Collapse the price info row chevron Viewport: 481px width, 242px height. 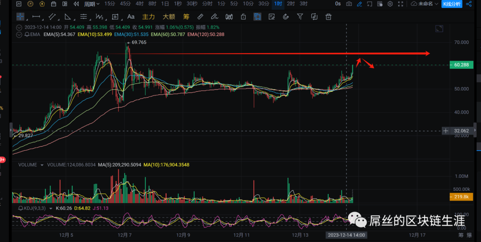[x=19, y=27]
